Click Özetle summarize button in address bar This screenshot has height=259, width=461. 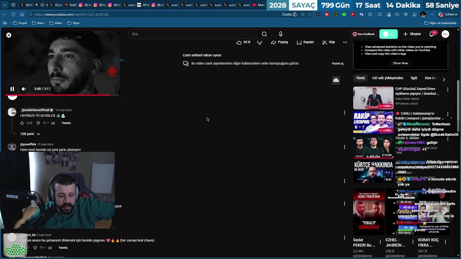(289, 14)
